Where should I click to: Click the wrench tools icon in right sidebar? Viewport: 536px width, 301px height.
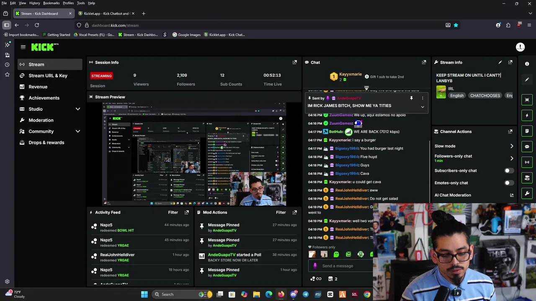527,194
